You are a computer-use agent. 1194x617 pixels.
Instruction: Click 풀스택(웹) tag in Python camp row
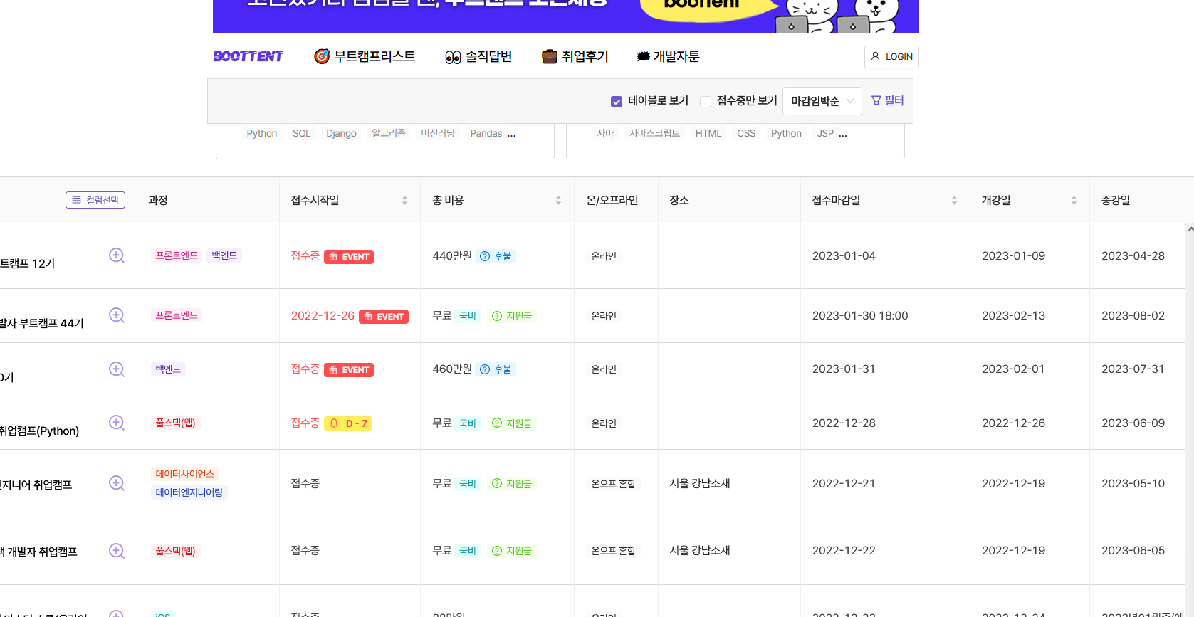[x=176, y=423]
